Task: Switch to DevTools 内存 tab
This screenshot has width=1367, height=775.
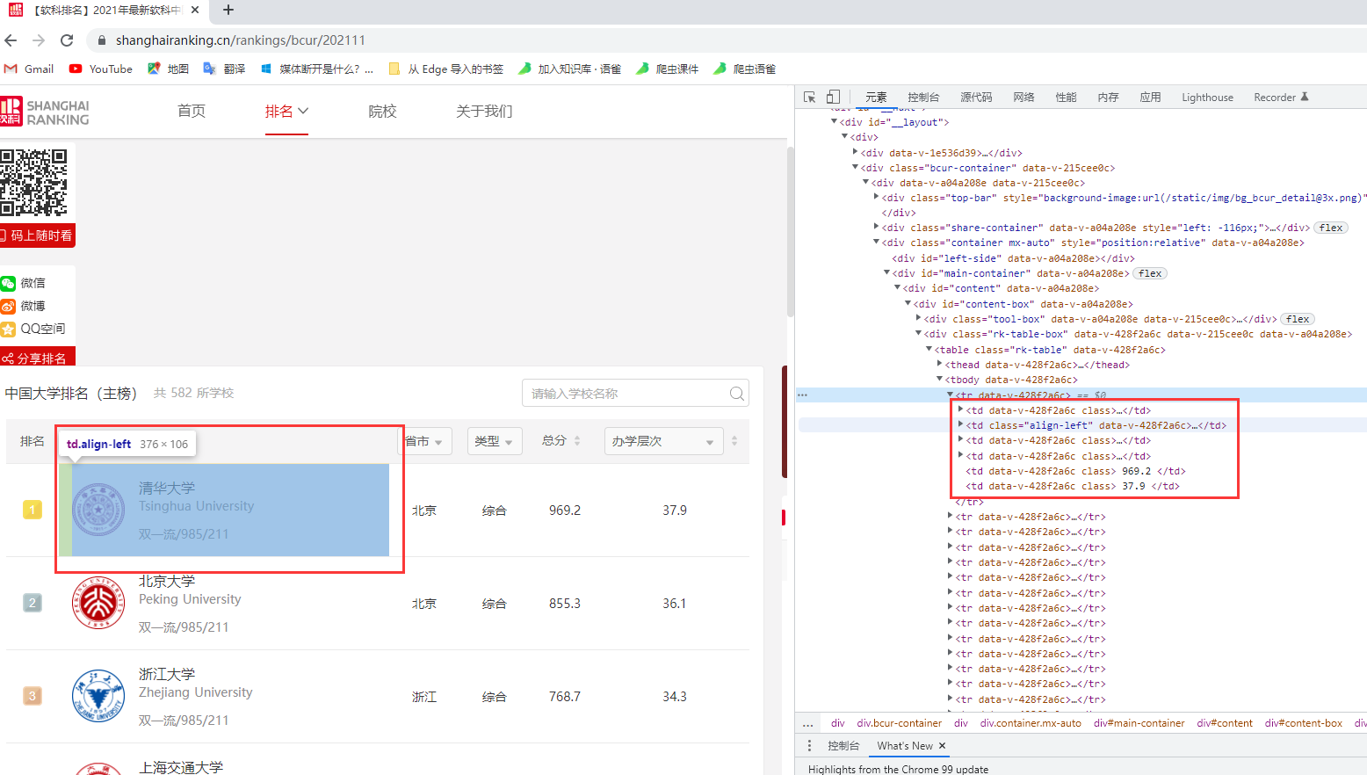Action: coord(1108,98)
